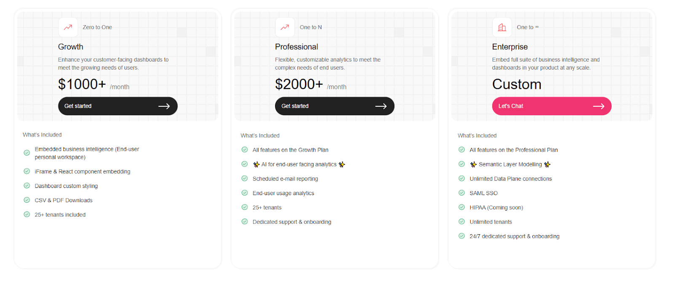Click the arrow on Growth's Get started button
This screenshot has height=289, width=674.
click(164, 106)
